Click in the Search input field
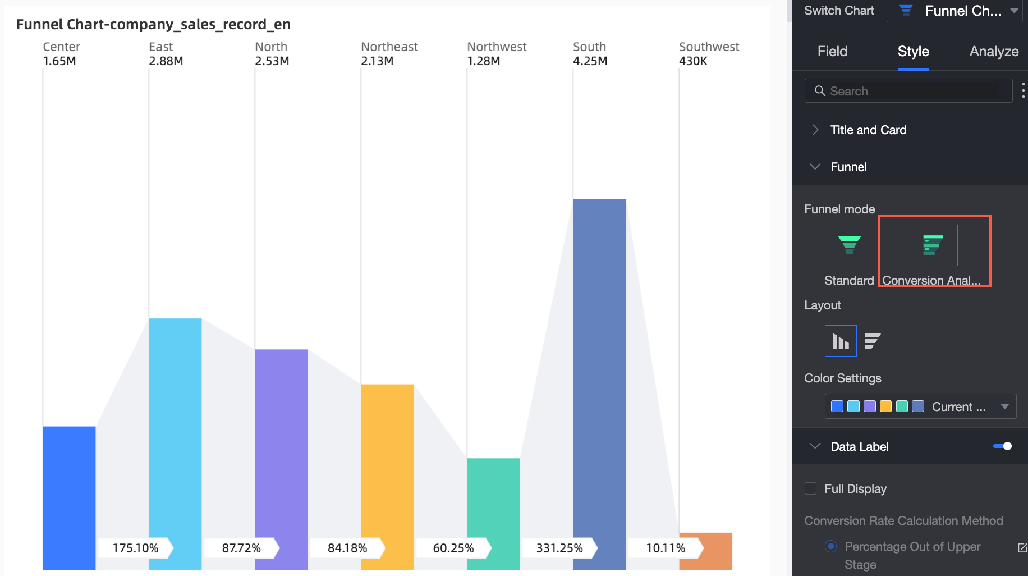Screen dimensions: 1028x576 click(908, 91)
